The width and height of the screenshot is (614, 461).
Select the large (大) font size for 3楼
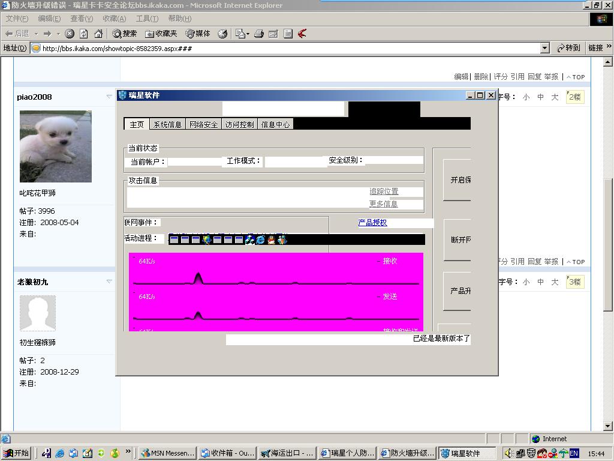555,282
